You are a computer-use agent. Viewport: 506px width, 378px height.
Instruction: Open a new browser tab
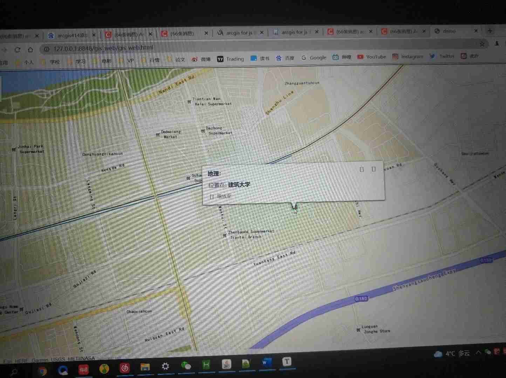490,31
